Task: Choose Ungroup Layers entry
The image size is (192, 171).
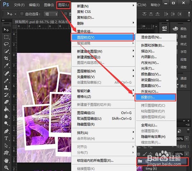Action: [104, 119]
